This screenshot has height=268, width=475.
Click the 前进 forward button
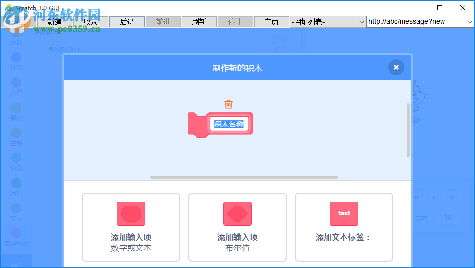pyautogui.click(x=163, y=22)
